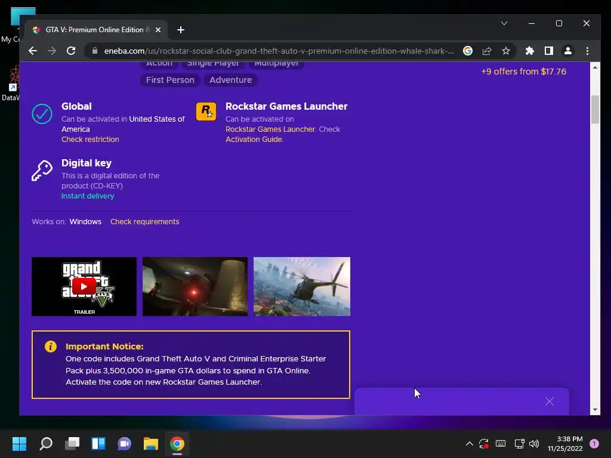This screenshot has width=611, height=458.
Task: Click the Adventure tag
Action: [x=231, y=80]
